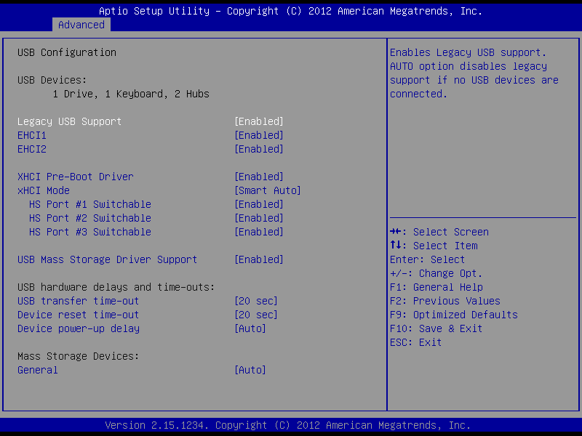The height and width of the screenshot is (436, 582).
Task: Click F10: Save & Exit hint
Action: click(436, 328)
